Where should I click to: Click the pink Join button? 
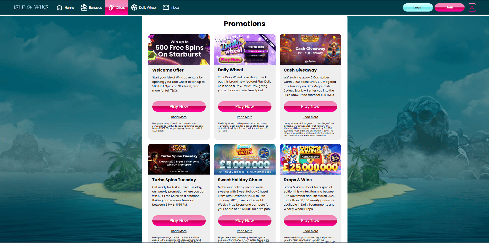[449, 7]
